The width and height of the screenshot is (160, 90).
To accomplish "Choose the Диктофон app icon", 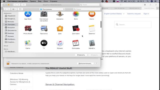I will point(76,28).
